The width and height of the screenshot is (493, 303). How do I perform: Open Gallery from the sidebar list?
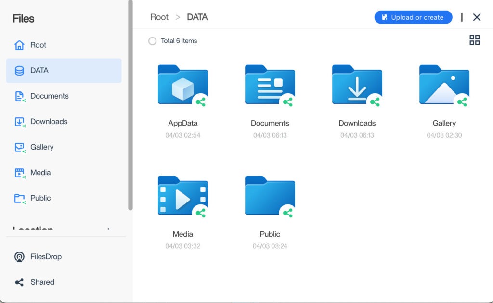tap(42, 147)
